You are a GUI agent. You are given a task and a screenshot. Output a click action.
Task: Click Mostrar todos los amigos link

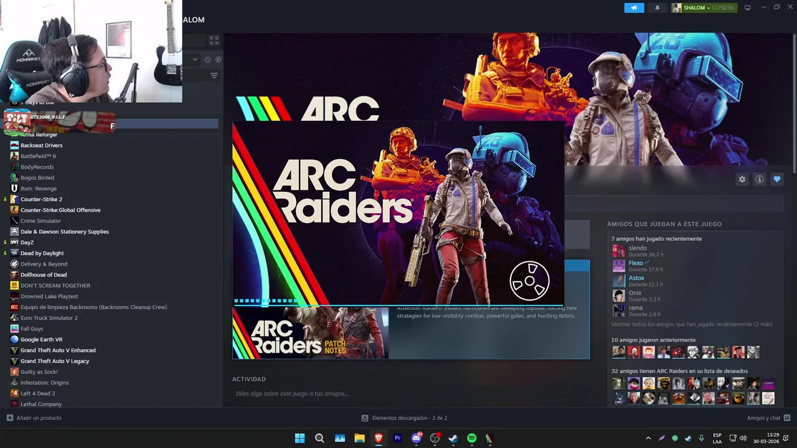click(692, 324)
